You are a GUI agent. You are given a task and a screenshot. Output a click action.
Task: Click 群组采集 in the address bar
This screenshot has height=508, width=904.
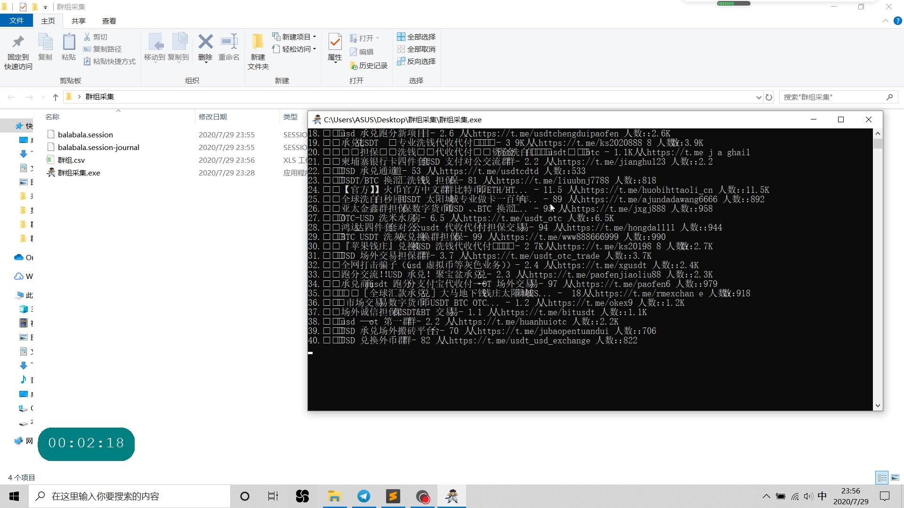coord(100,97)
